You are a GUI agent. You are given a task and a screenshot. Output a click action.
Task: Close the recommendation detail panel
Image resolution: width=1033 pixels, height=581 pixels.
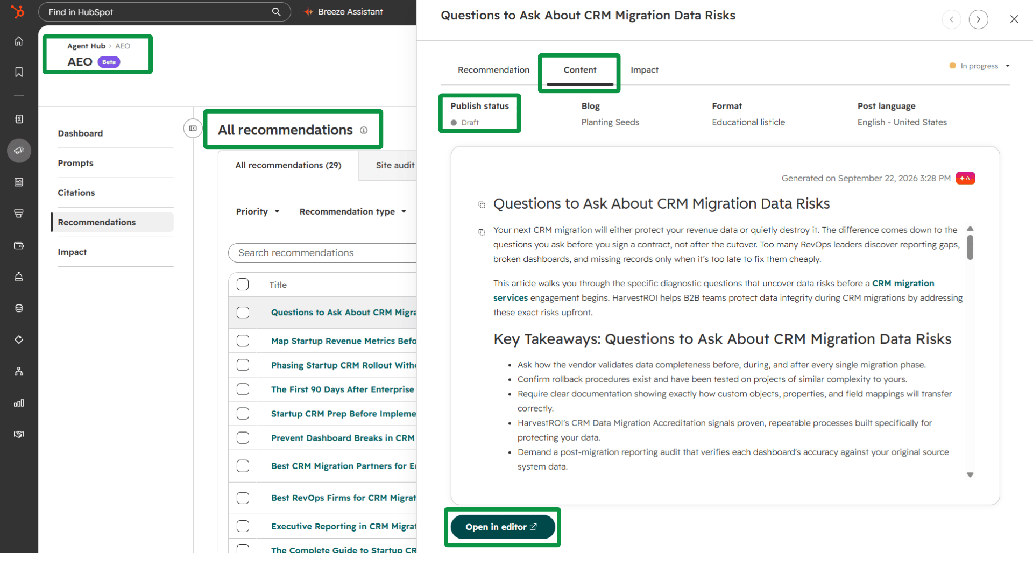[x=1014, y=19]
